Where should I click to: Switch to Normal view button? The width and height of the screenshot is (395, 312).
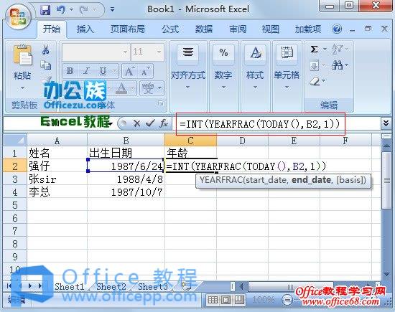click(x=213, y=300)
